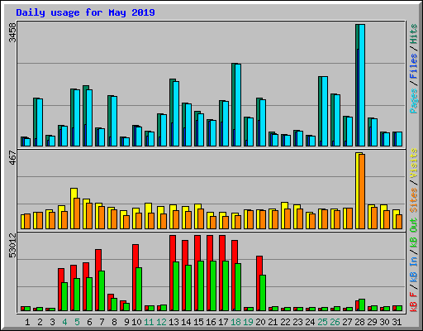The height and width of the screenshot is (331, 423).
Task: Select the 53012 axis value
Action: coord(12,245)
